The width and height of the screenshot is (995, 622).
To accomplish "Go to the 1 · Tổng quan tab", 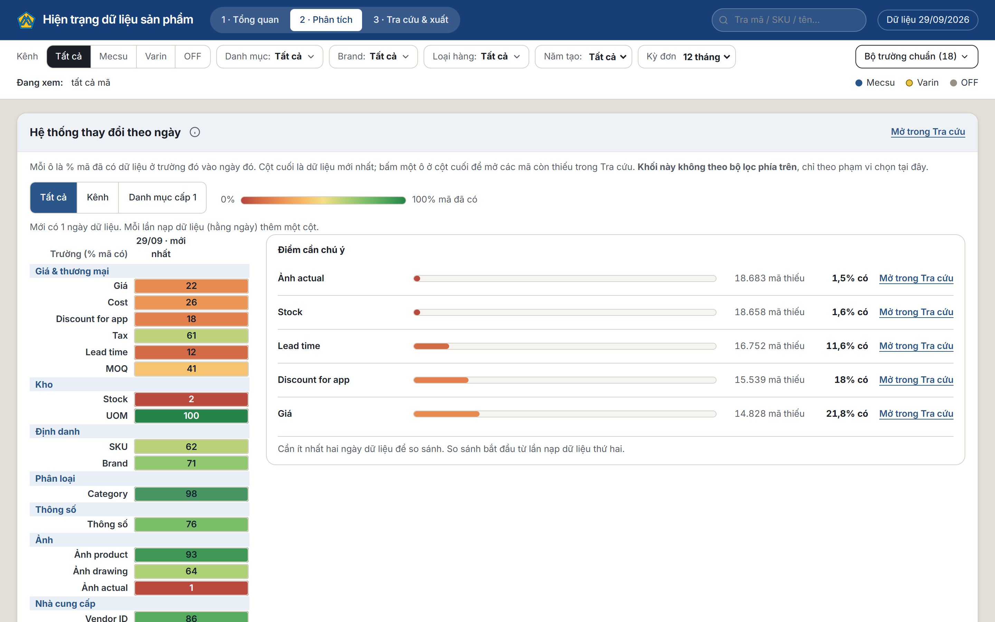I will point(250,20).
